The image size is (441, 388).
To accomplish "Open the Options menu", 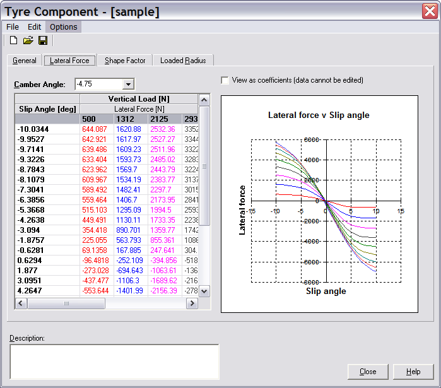I will click(x=64, y=26).
